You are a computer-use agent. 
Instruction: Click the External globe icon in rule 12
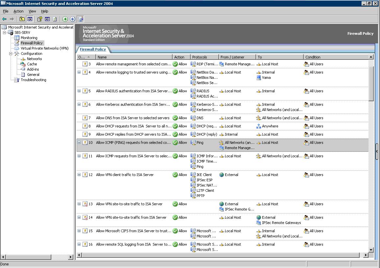tap(222, 174)
